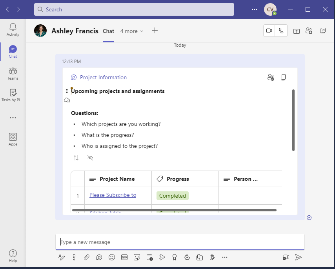
Task: Open Teams from the left sidebar
Action: [13, 73]
